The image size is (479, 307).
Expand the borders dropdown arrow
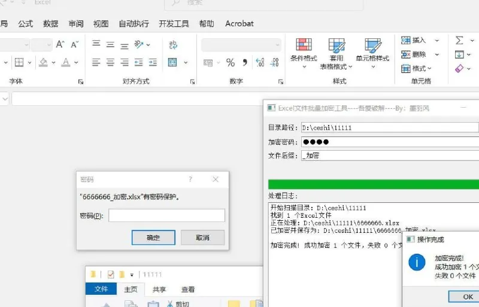(x=29, y=63)
